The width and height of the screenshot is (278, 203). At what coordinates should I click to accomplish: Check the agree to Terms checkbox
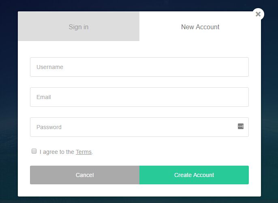34,151
